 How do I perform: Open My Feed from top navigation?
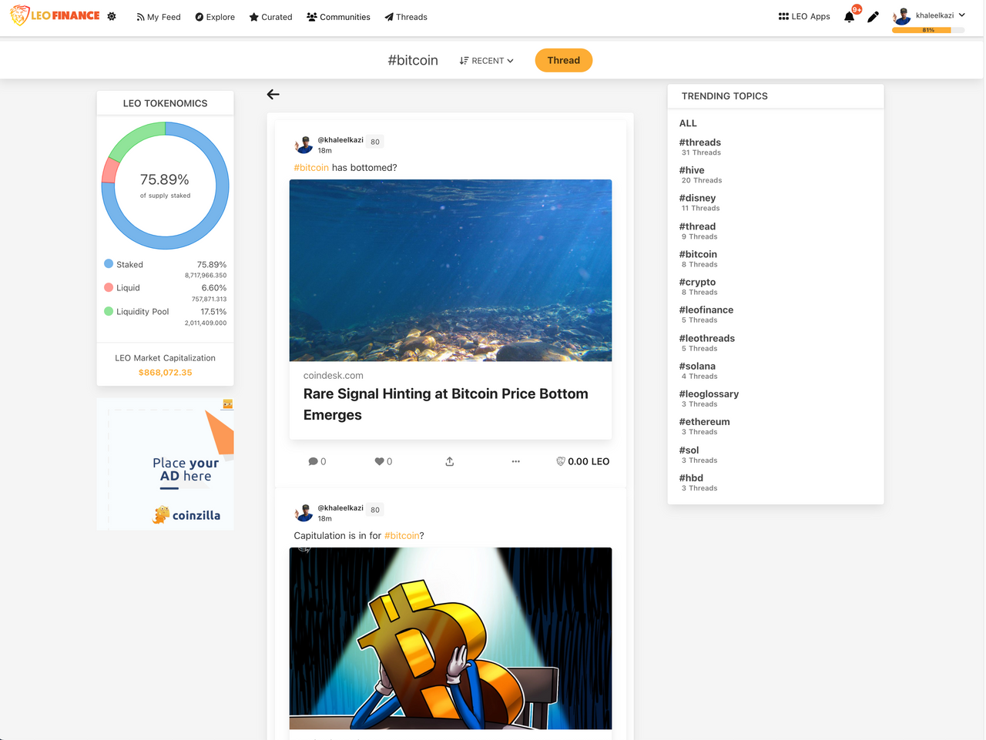[159, 17]
